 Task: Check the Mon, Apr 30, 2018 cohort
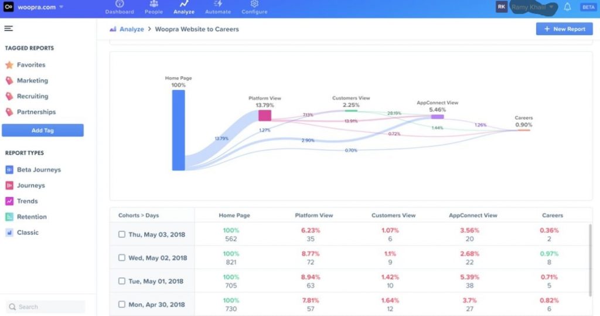(x=122, y=304)
